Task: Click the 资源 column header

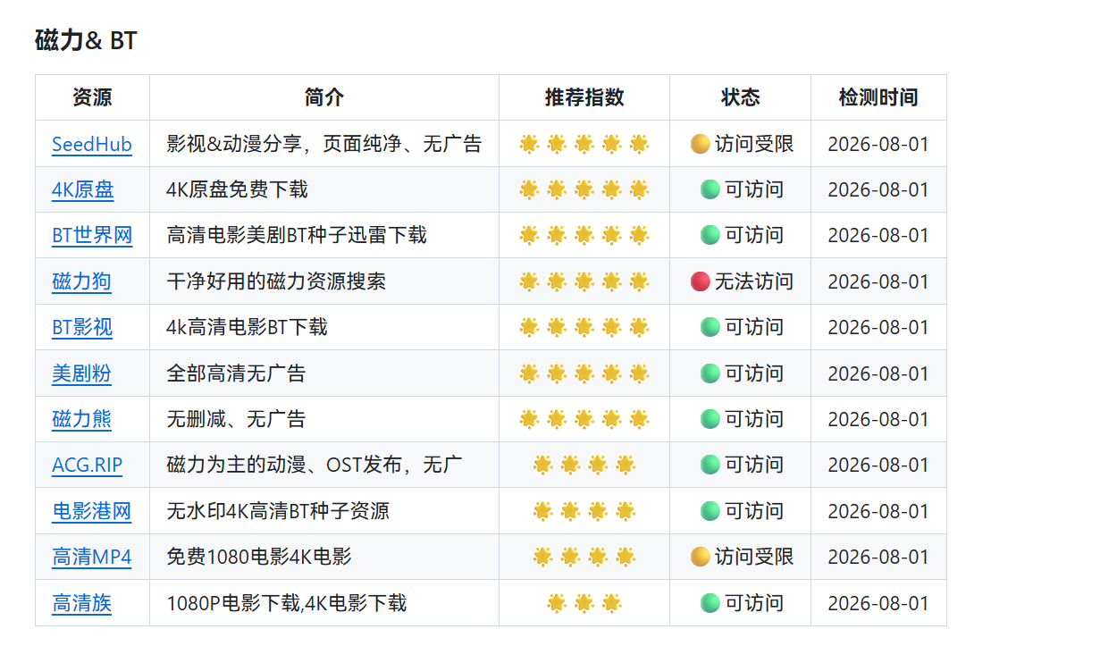Action: (92, 97)
